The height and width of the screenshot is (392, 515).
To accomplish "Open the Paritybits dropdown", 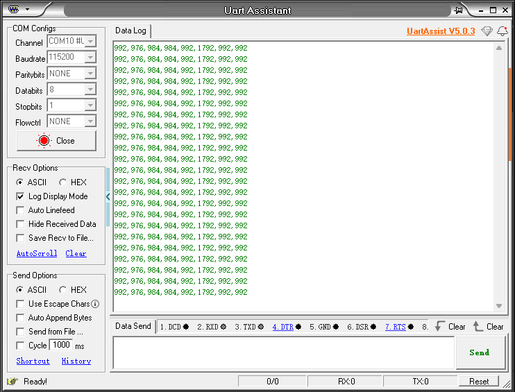I will coord(90,74).
